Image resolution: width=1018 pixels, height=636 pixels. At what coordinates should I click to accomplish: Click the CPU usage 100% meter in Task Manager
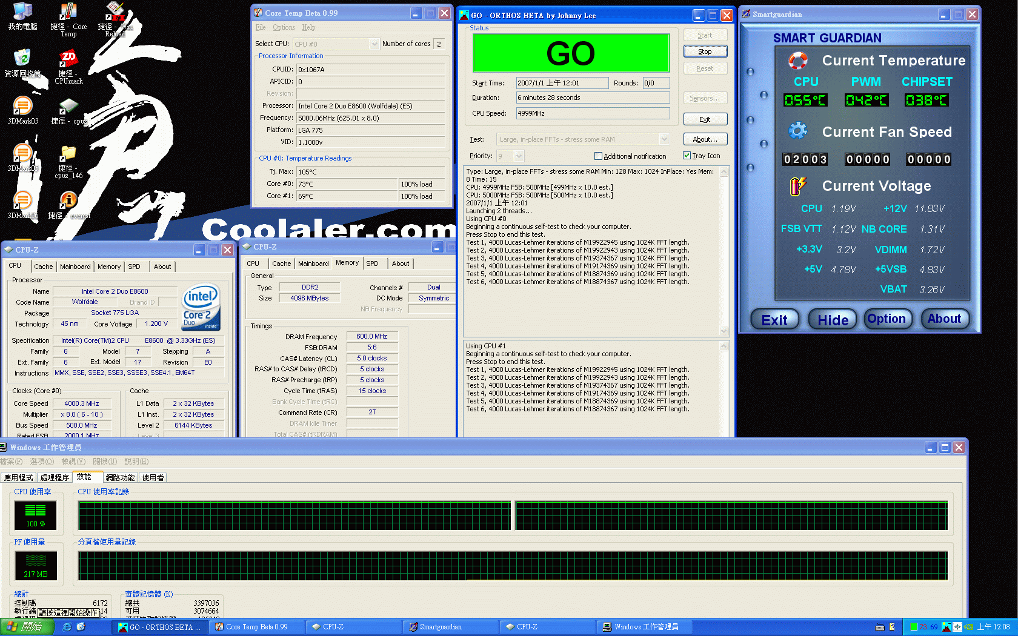[35, 515]
